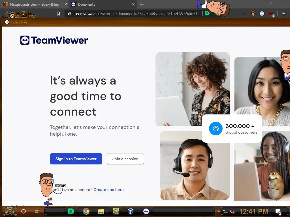Click the Cortana circle icon on taskbar
290x217 pixels.
click(24, 211)
